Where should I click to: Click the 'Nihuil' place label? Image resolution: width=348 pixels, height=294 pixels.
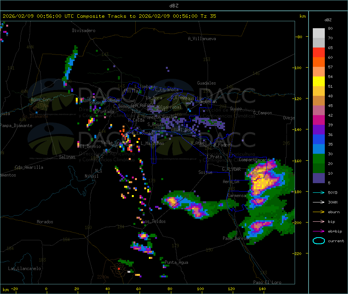91,176
